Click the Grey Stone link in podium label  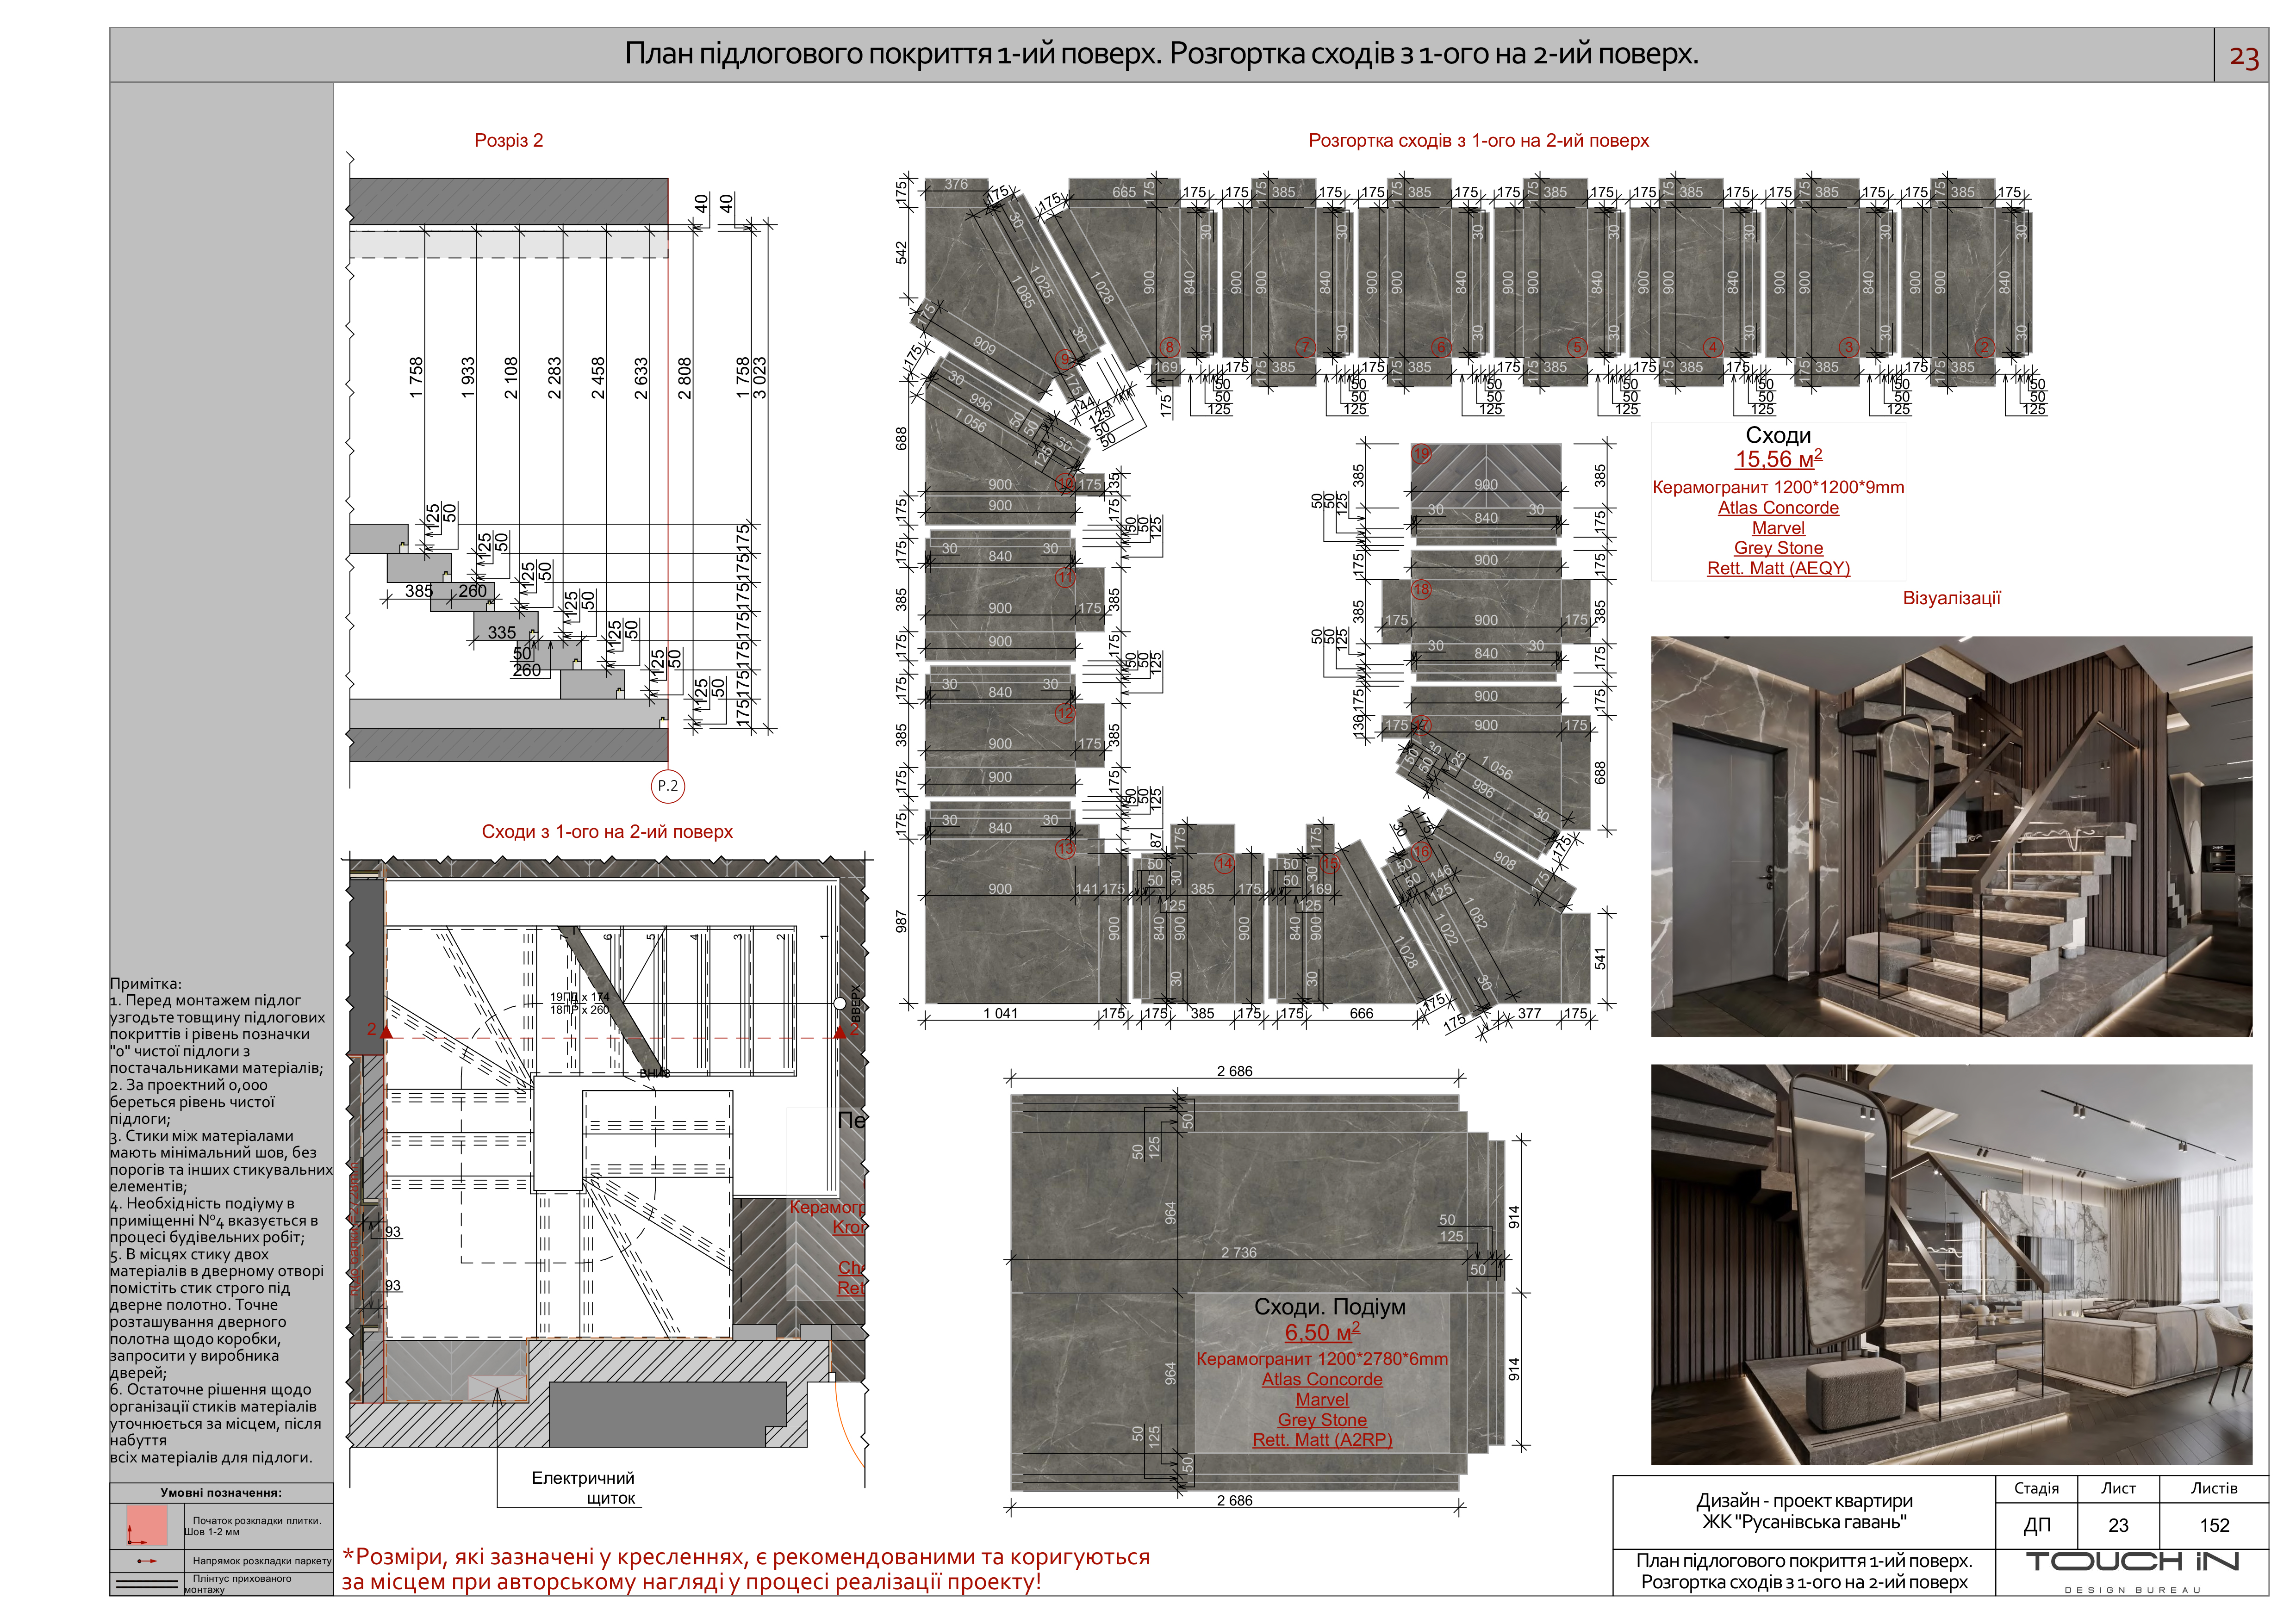click(1322, 1420)
